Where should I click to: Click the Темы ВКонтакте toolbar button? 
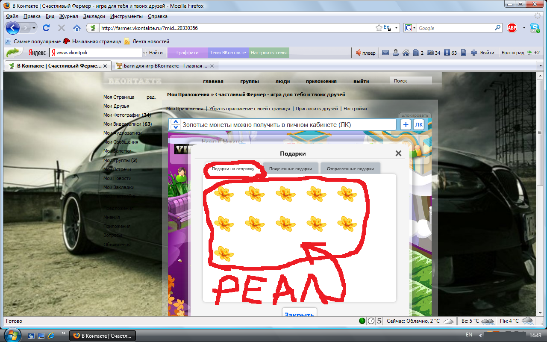tap(228, 53)
